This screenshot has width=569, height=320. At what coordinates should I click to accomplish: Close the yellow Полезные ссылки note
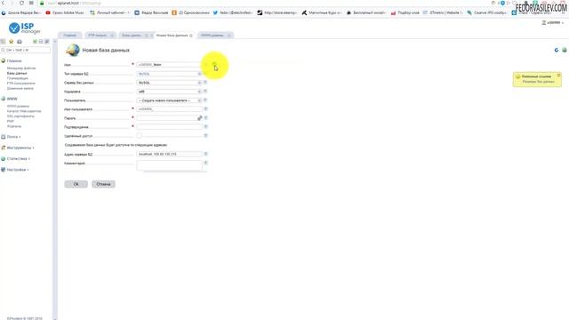coord(559,75)
